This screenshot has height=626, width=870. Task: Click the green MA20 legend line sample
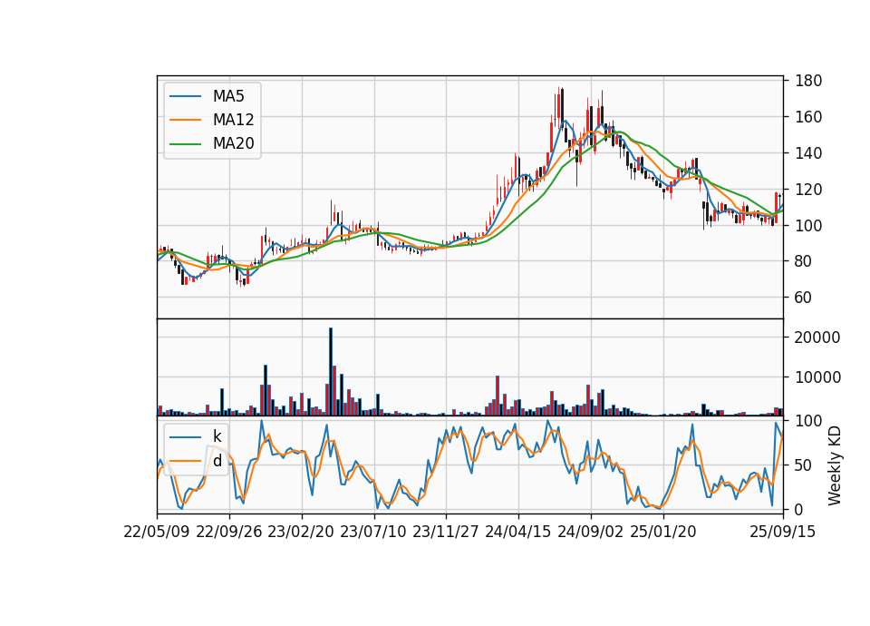pyautogui.click(x=185, y=144)
